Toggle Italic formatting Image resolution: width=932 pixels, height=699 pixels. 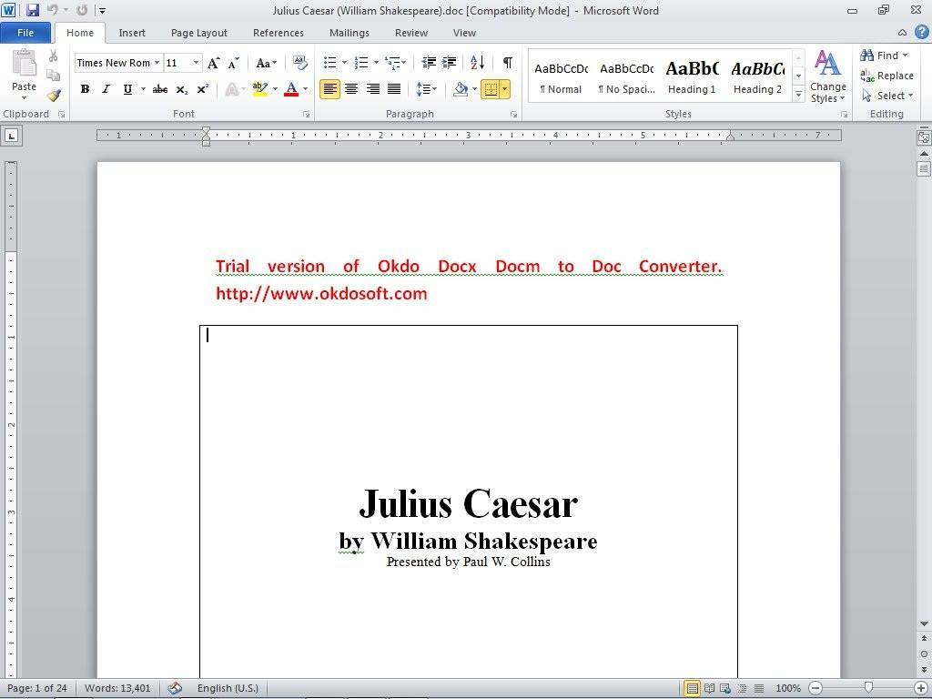coord(106,89)
